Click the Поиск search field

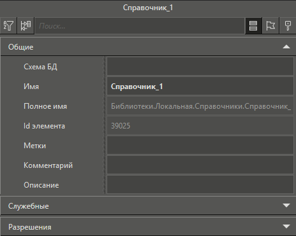coord(140,26)
